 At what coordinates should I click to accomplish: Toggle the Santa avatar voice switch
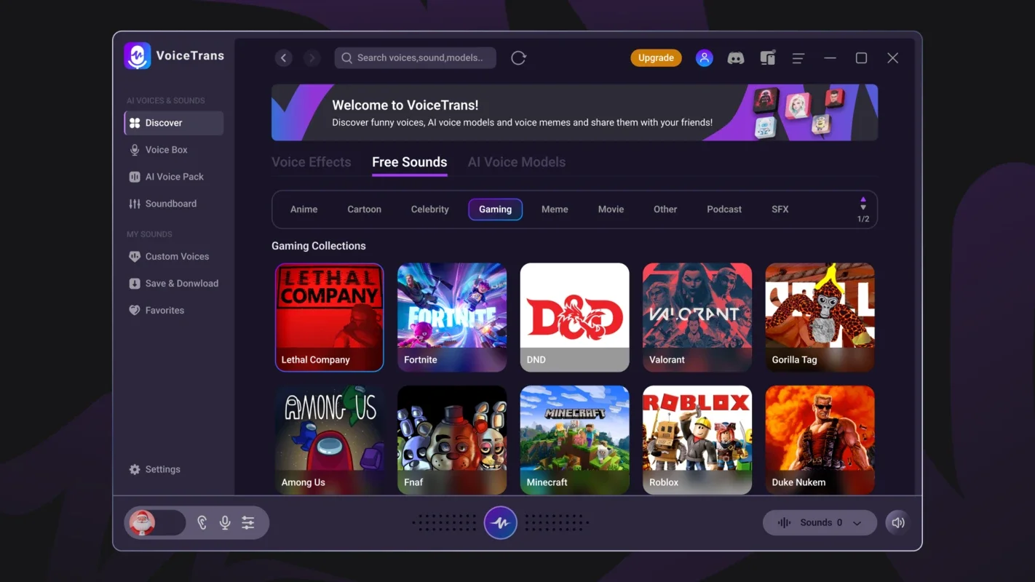pos(156,522)
